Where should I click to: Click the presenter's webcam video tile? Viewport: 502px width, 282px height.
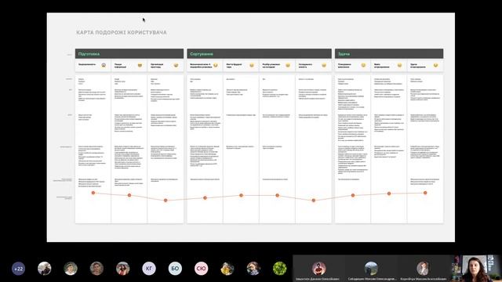point(477,268)
